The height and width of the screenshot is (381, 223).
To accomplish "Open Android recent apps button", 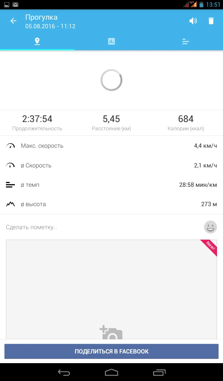I will click(x=159, y=372).
